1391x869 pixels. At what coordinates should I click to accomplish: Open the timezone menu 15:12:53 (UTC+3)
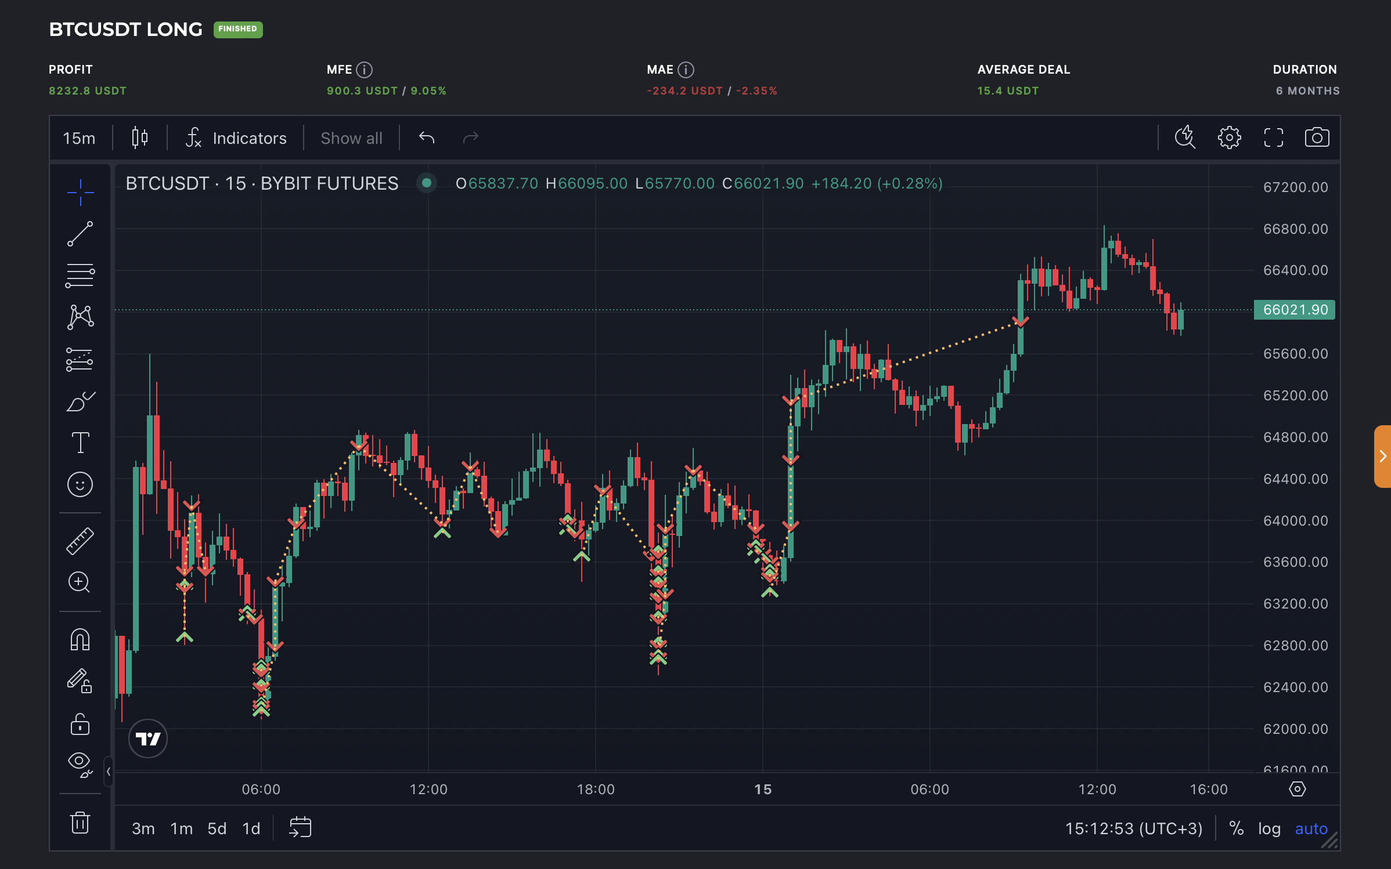1133,828
